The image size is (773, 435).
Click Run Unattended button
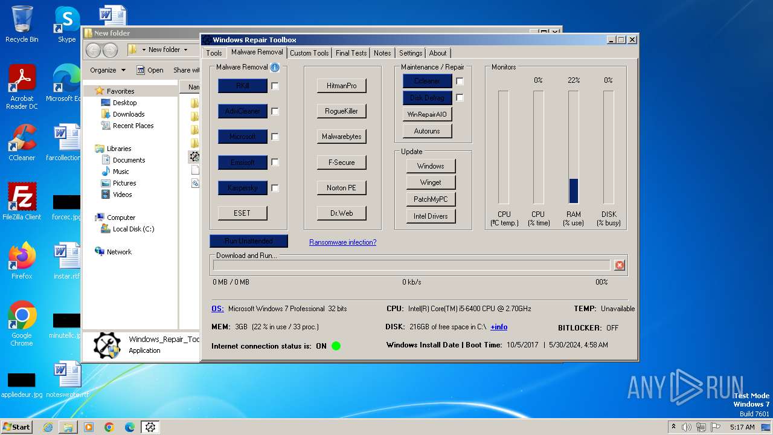[249, 241]
